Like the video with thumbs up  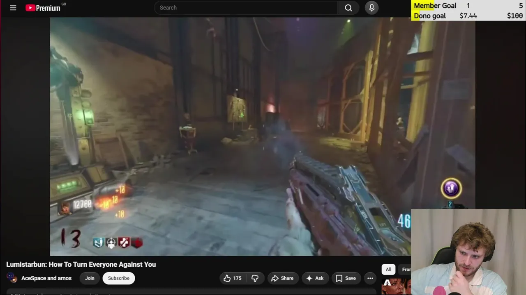[x=233, y=278]
